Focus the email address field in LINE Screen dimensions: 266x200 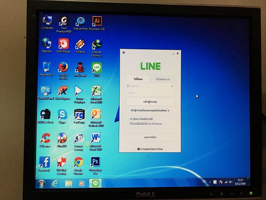(150, 86)
